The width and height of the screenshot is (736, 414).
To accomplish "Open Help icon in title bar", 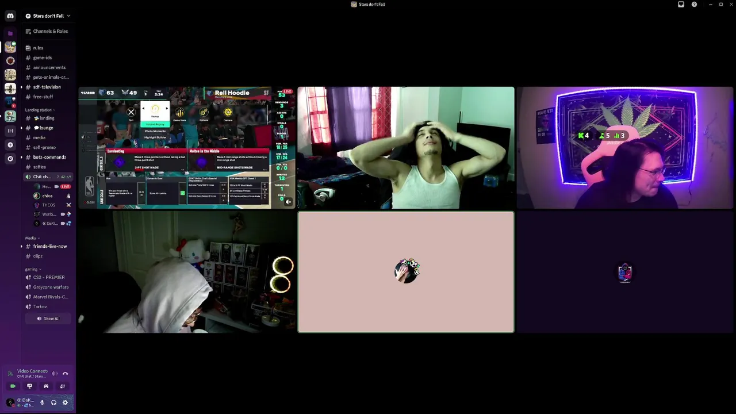I will tap(694, 4).
